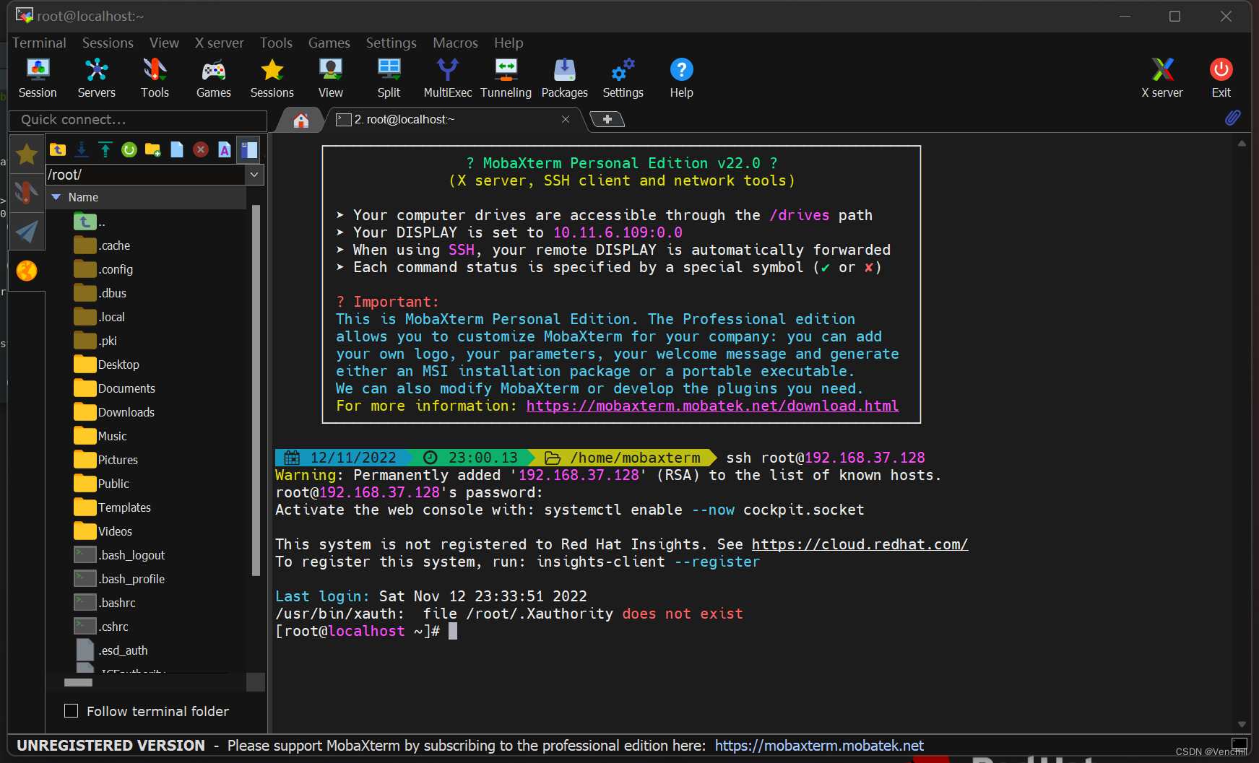Select the .bashrc file

click(x=105, y=603)
